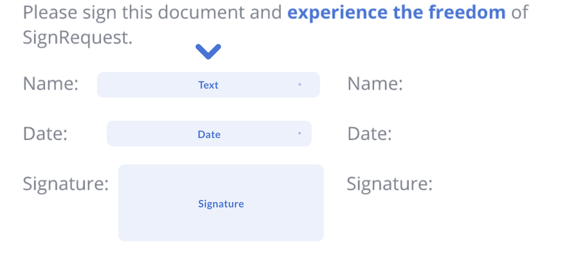Click the left 'Date:' label

(45, 134)
